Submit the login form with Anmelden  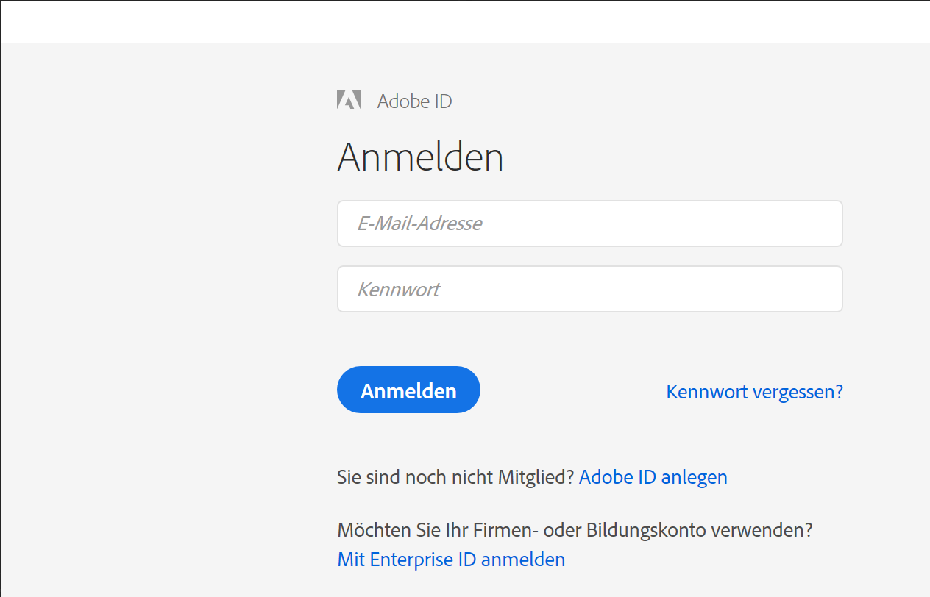(408, 390)
